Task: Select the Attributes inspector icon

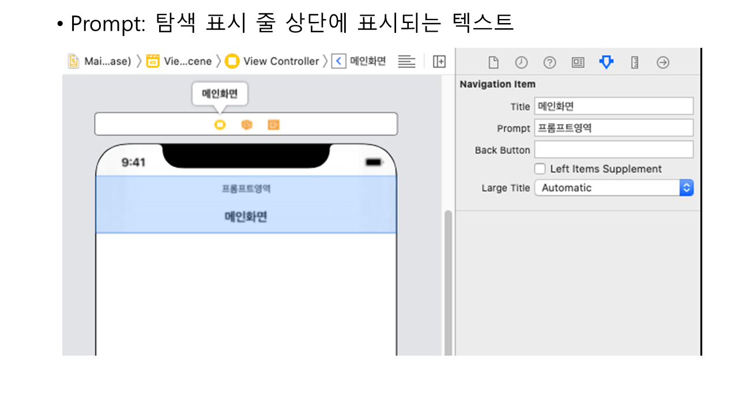Action: [606, 62]
